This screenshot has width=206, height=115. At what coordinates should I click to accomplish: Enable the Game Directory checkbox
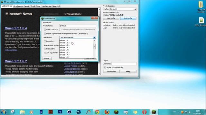[x=45, y=30]
